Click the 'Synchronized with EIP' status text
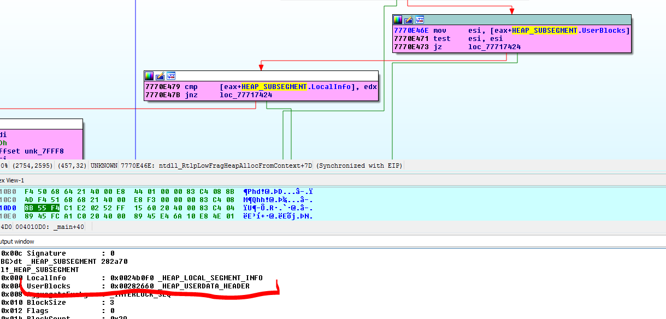 point(359,166)
